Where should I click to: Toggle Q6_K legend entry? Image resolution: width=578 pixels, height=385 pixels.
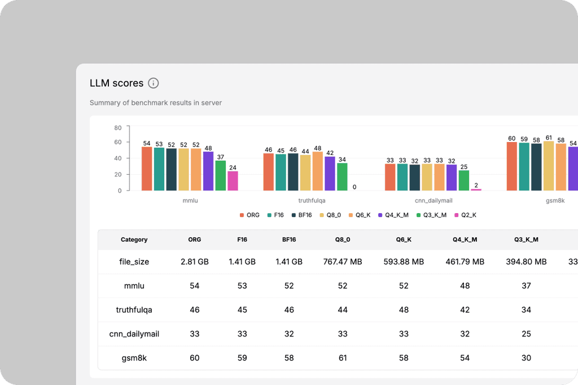coord(360,215)
